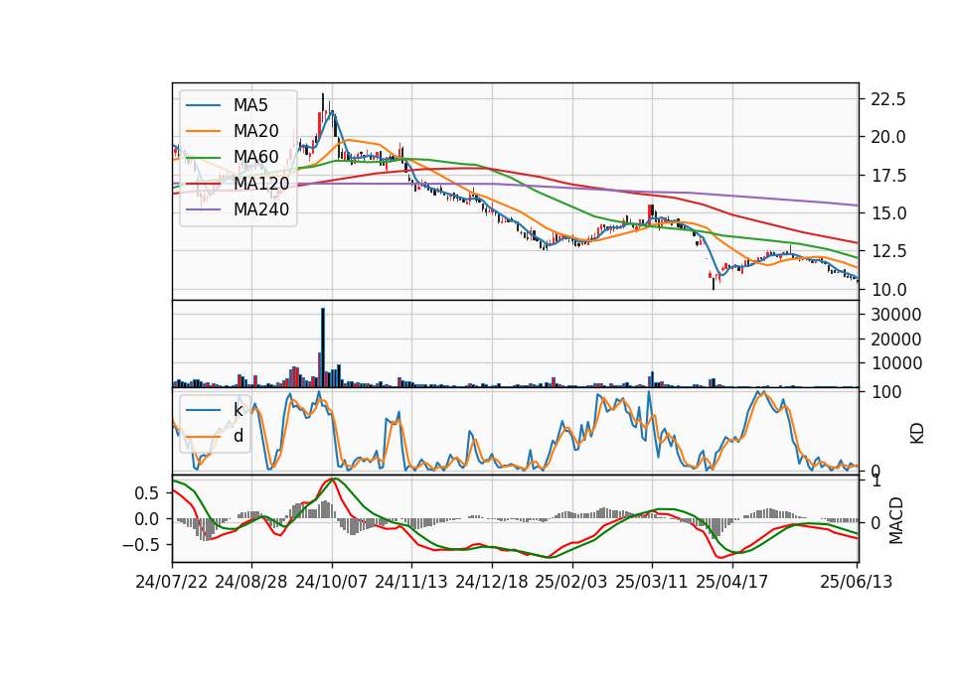Image resolution: width=954 pixels, height=685 pixels.
Task: Click the orange MA20 legend line
Action: (x=203, y=131)
